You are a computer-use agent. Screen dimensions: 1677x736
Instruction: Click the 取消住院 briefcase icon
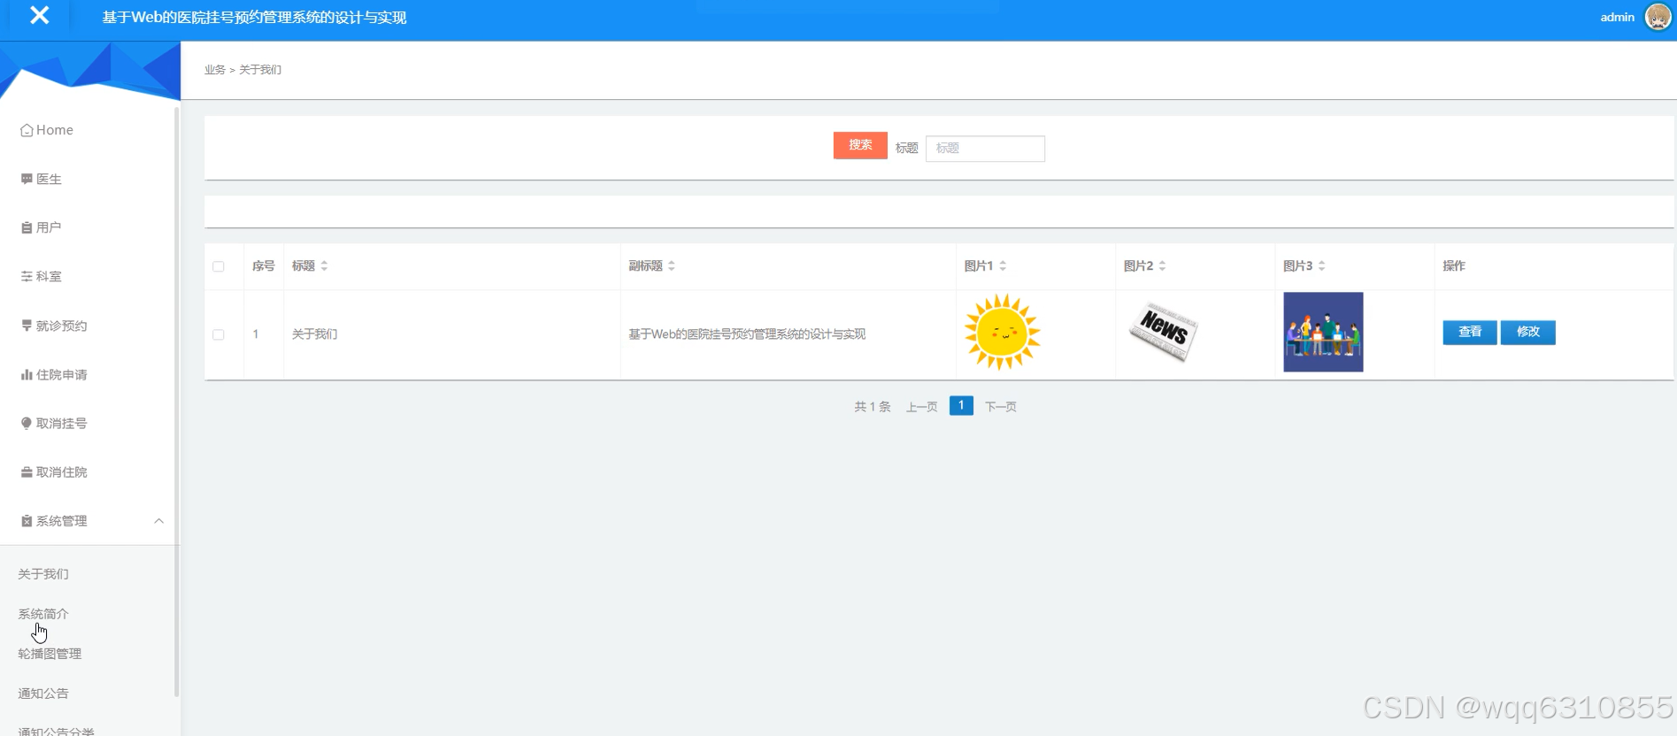click(27, 471)
